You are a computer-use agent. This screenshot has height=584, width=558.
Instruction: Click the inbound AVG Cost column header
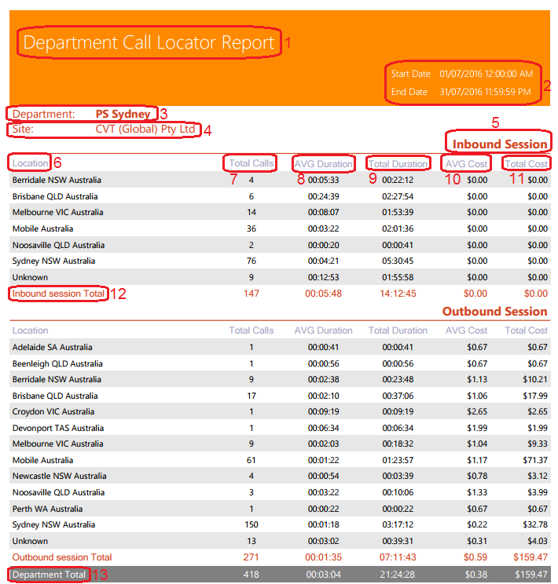point(466,163)
